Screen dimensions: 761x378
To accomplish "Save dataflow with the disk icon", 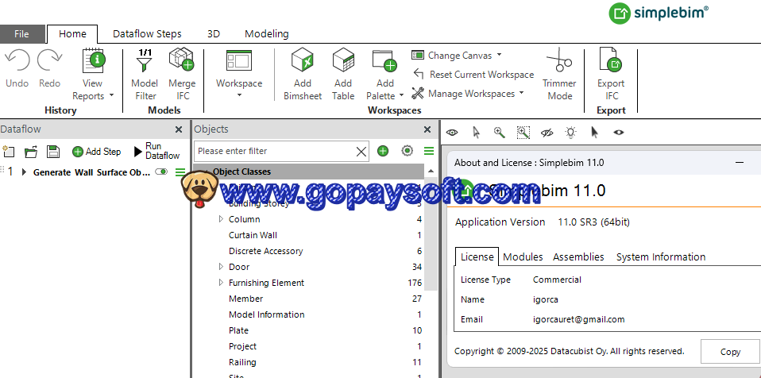I will point(53,152).
